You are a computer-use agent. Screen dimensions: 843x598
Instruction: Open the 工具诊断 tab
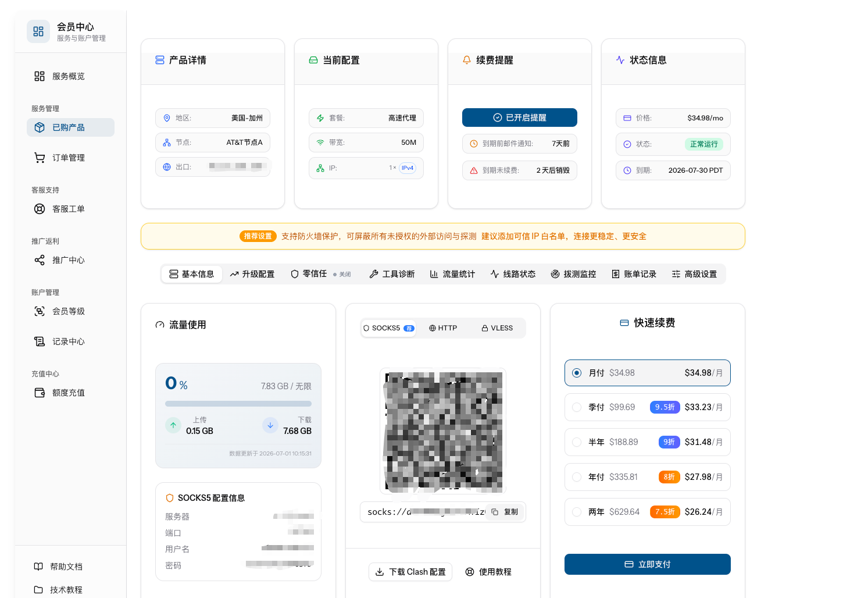click(392, 274)
